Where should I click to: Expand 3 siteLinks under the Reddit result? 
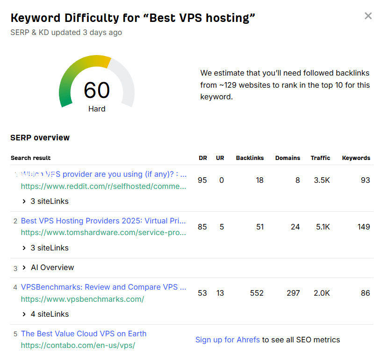pos(45,201)
